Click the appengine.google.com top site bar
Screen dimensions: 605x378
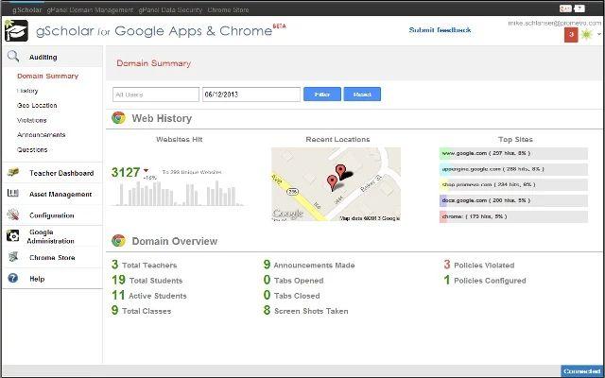(513, 169)
